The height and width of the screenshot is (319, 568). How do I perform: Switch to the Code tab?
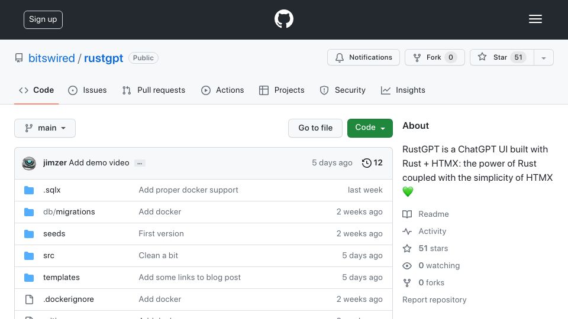pyautogui.click(x=37, y=90)
